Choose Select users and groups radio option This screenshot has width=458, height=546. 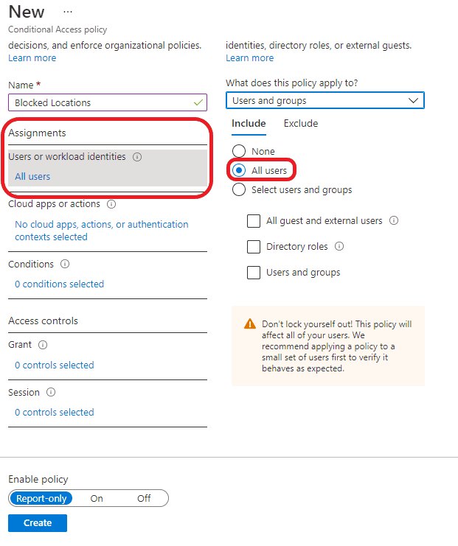click(238, 190)
